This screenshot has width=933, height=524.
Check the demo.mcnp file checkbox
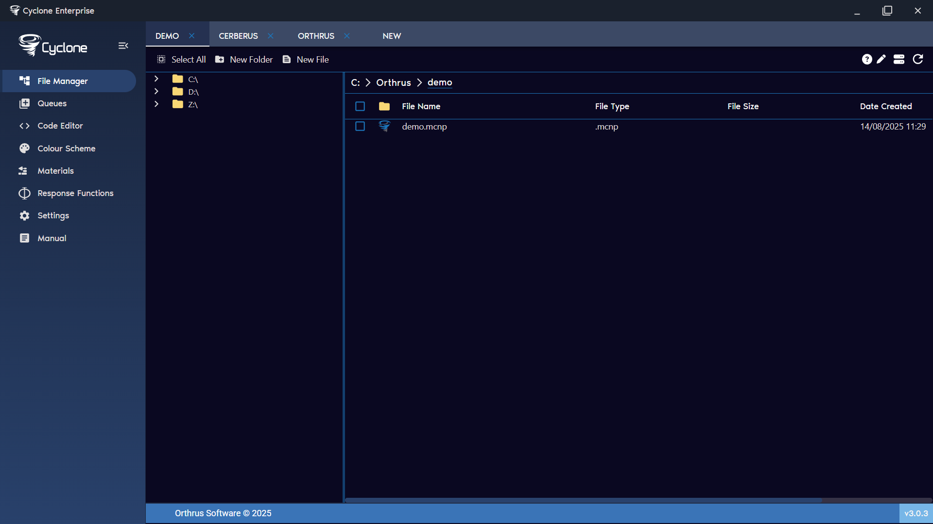click(x=360, y=126)
